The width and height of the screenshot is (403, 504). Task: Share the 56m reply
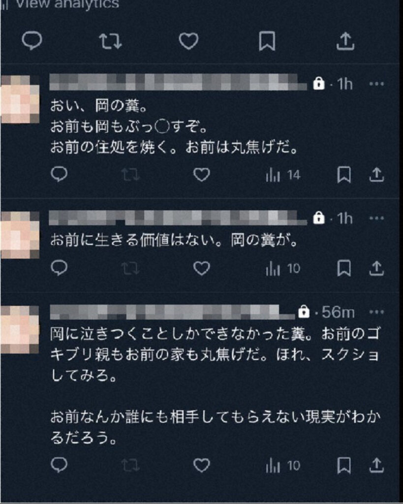(x=376, y=465)
